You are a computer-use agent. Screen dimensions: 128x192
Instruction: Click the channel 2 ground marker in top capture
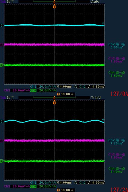click(1, 25)
